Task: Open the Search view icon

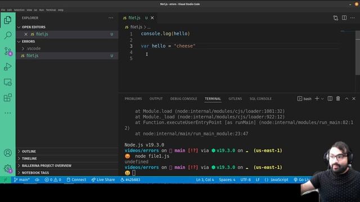Action: 8,35
